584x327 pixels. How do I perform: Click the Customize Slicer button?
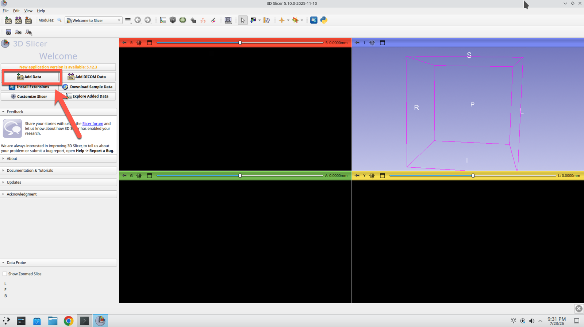pos(30,97)
